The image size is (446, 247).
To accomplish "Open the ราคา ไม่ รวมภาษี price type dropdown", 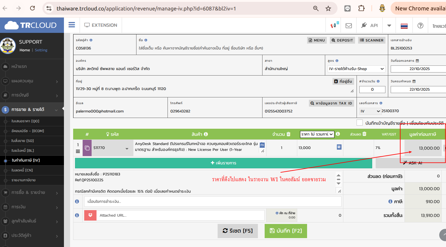I will (317, 134).
